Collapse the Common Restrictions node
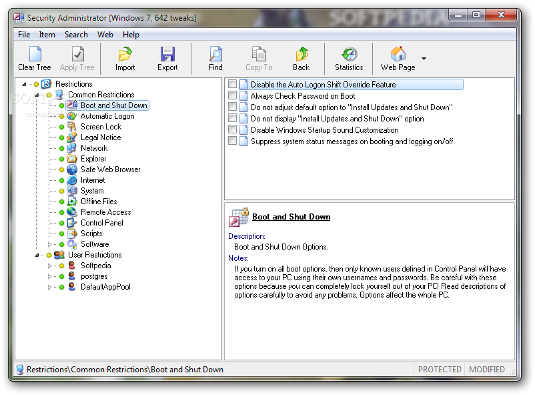 click(x=37, y=95)
